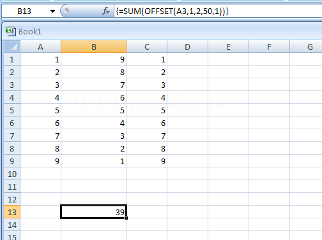Click cell A4 containing 4
322x240 pixels.
40,97
